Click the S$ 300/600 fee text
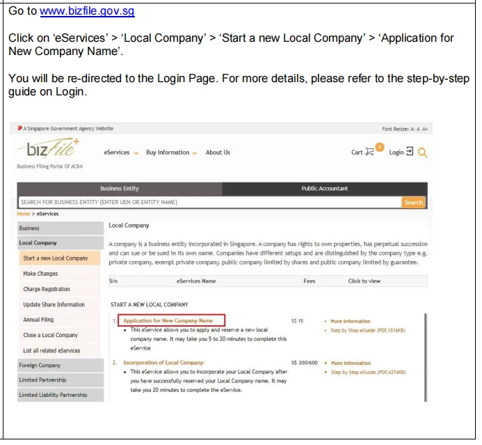This screenshot has height=445, width=482. (x=305, y=363)
